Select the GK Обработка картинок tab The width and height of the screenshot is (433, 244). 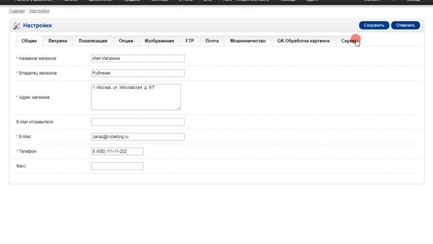304,41
